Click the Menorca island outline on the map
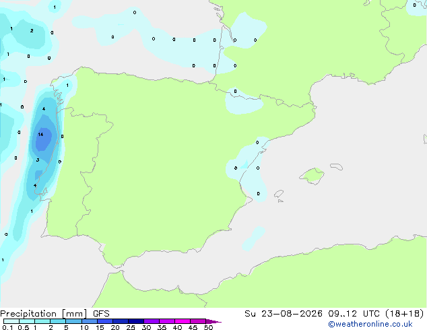This screenshot has height=330, width=427. pos(337,166)
